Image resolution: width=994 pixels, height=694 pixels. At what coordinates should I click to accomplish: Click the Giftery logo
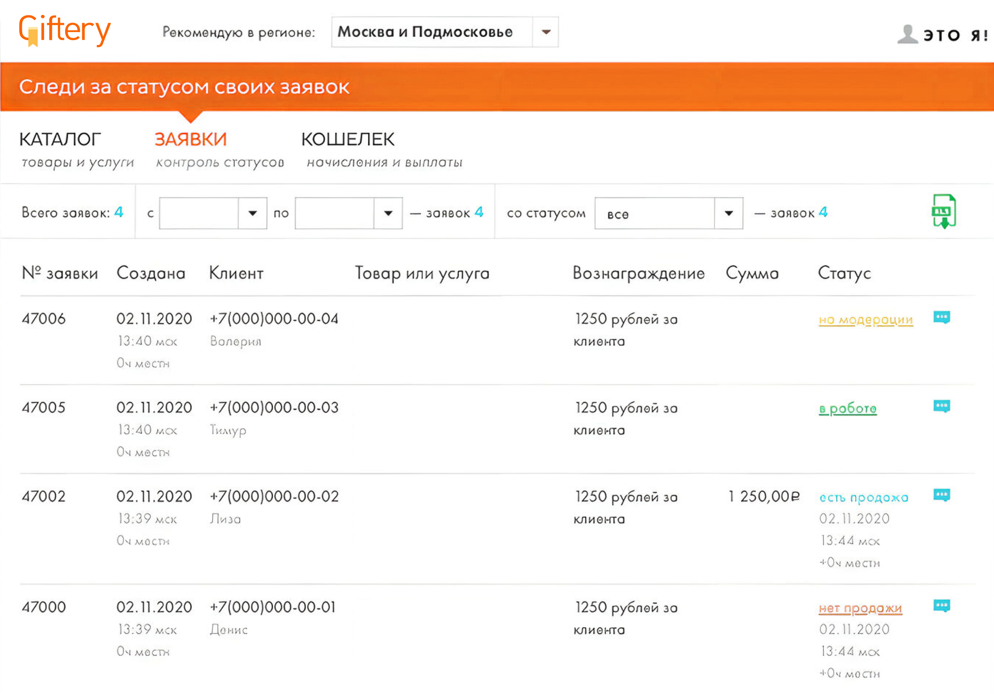point(65,30)
